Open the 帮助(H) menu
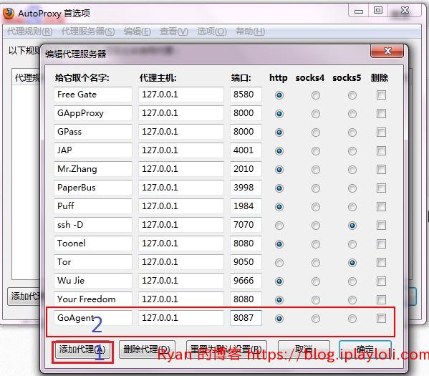Screen dimensions: 429x376 pyautogui.click(x=251, y=32)
